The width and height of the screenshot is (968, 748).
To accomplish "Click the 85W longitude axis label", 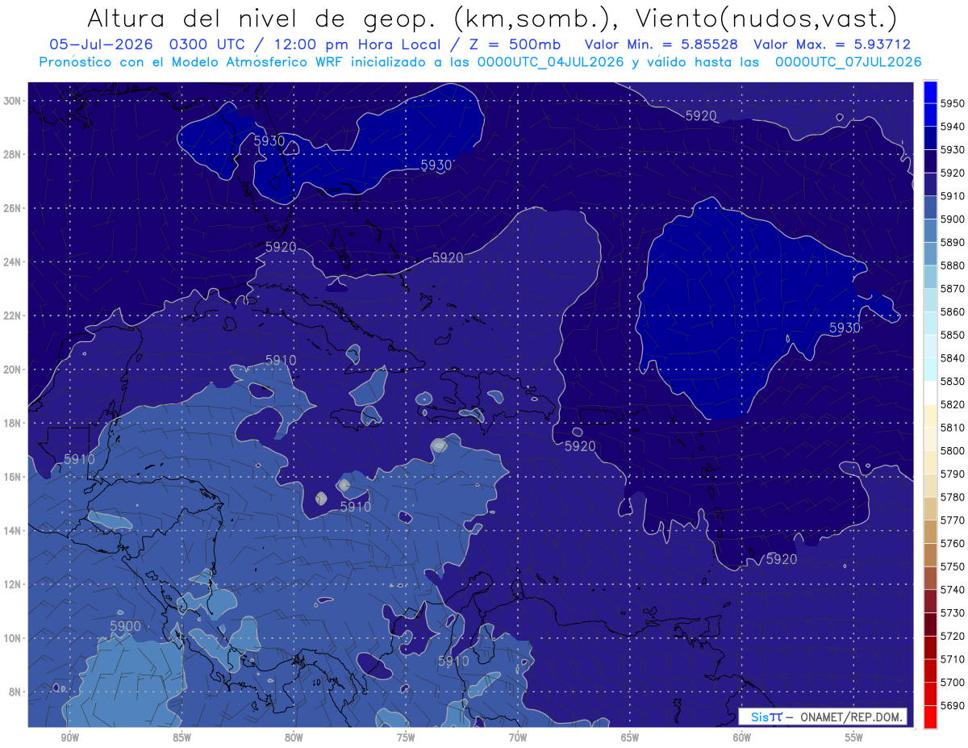I will click(182, 738).
